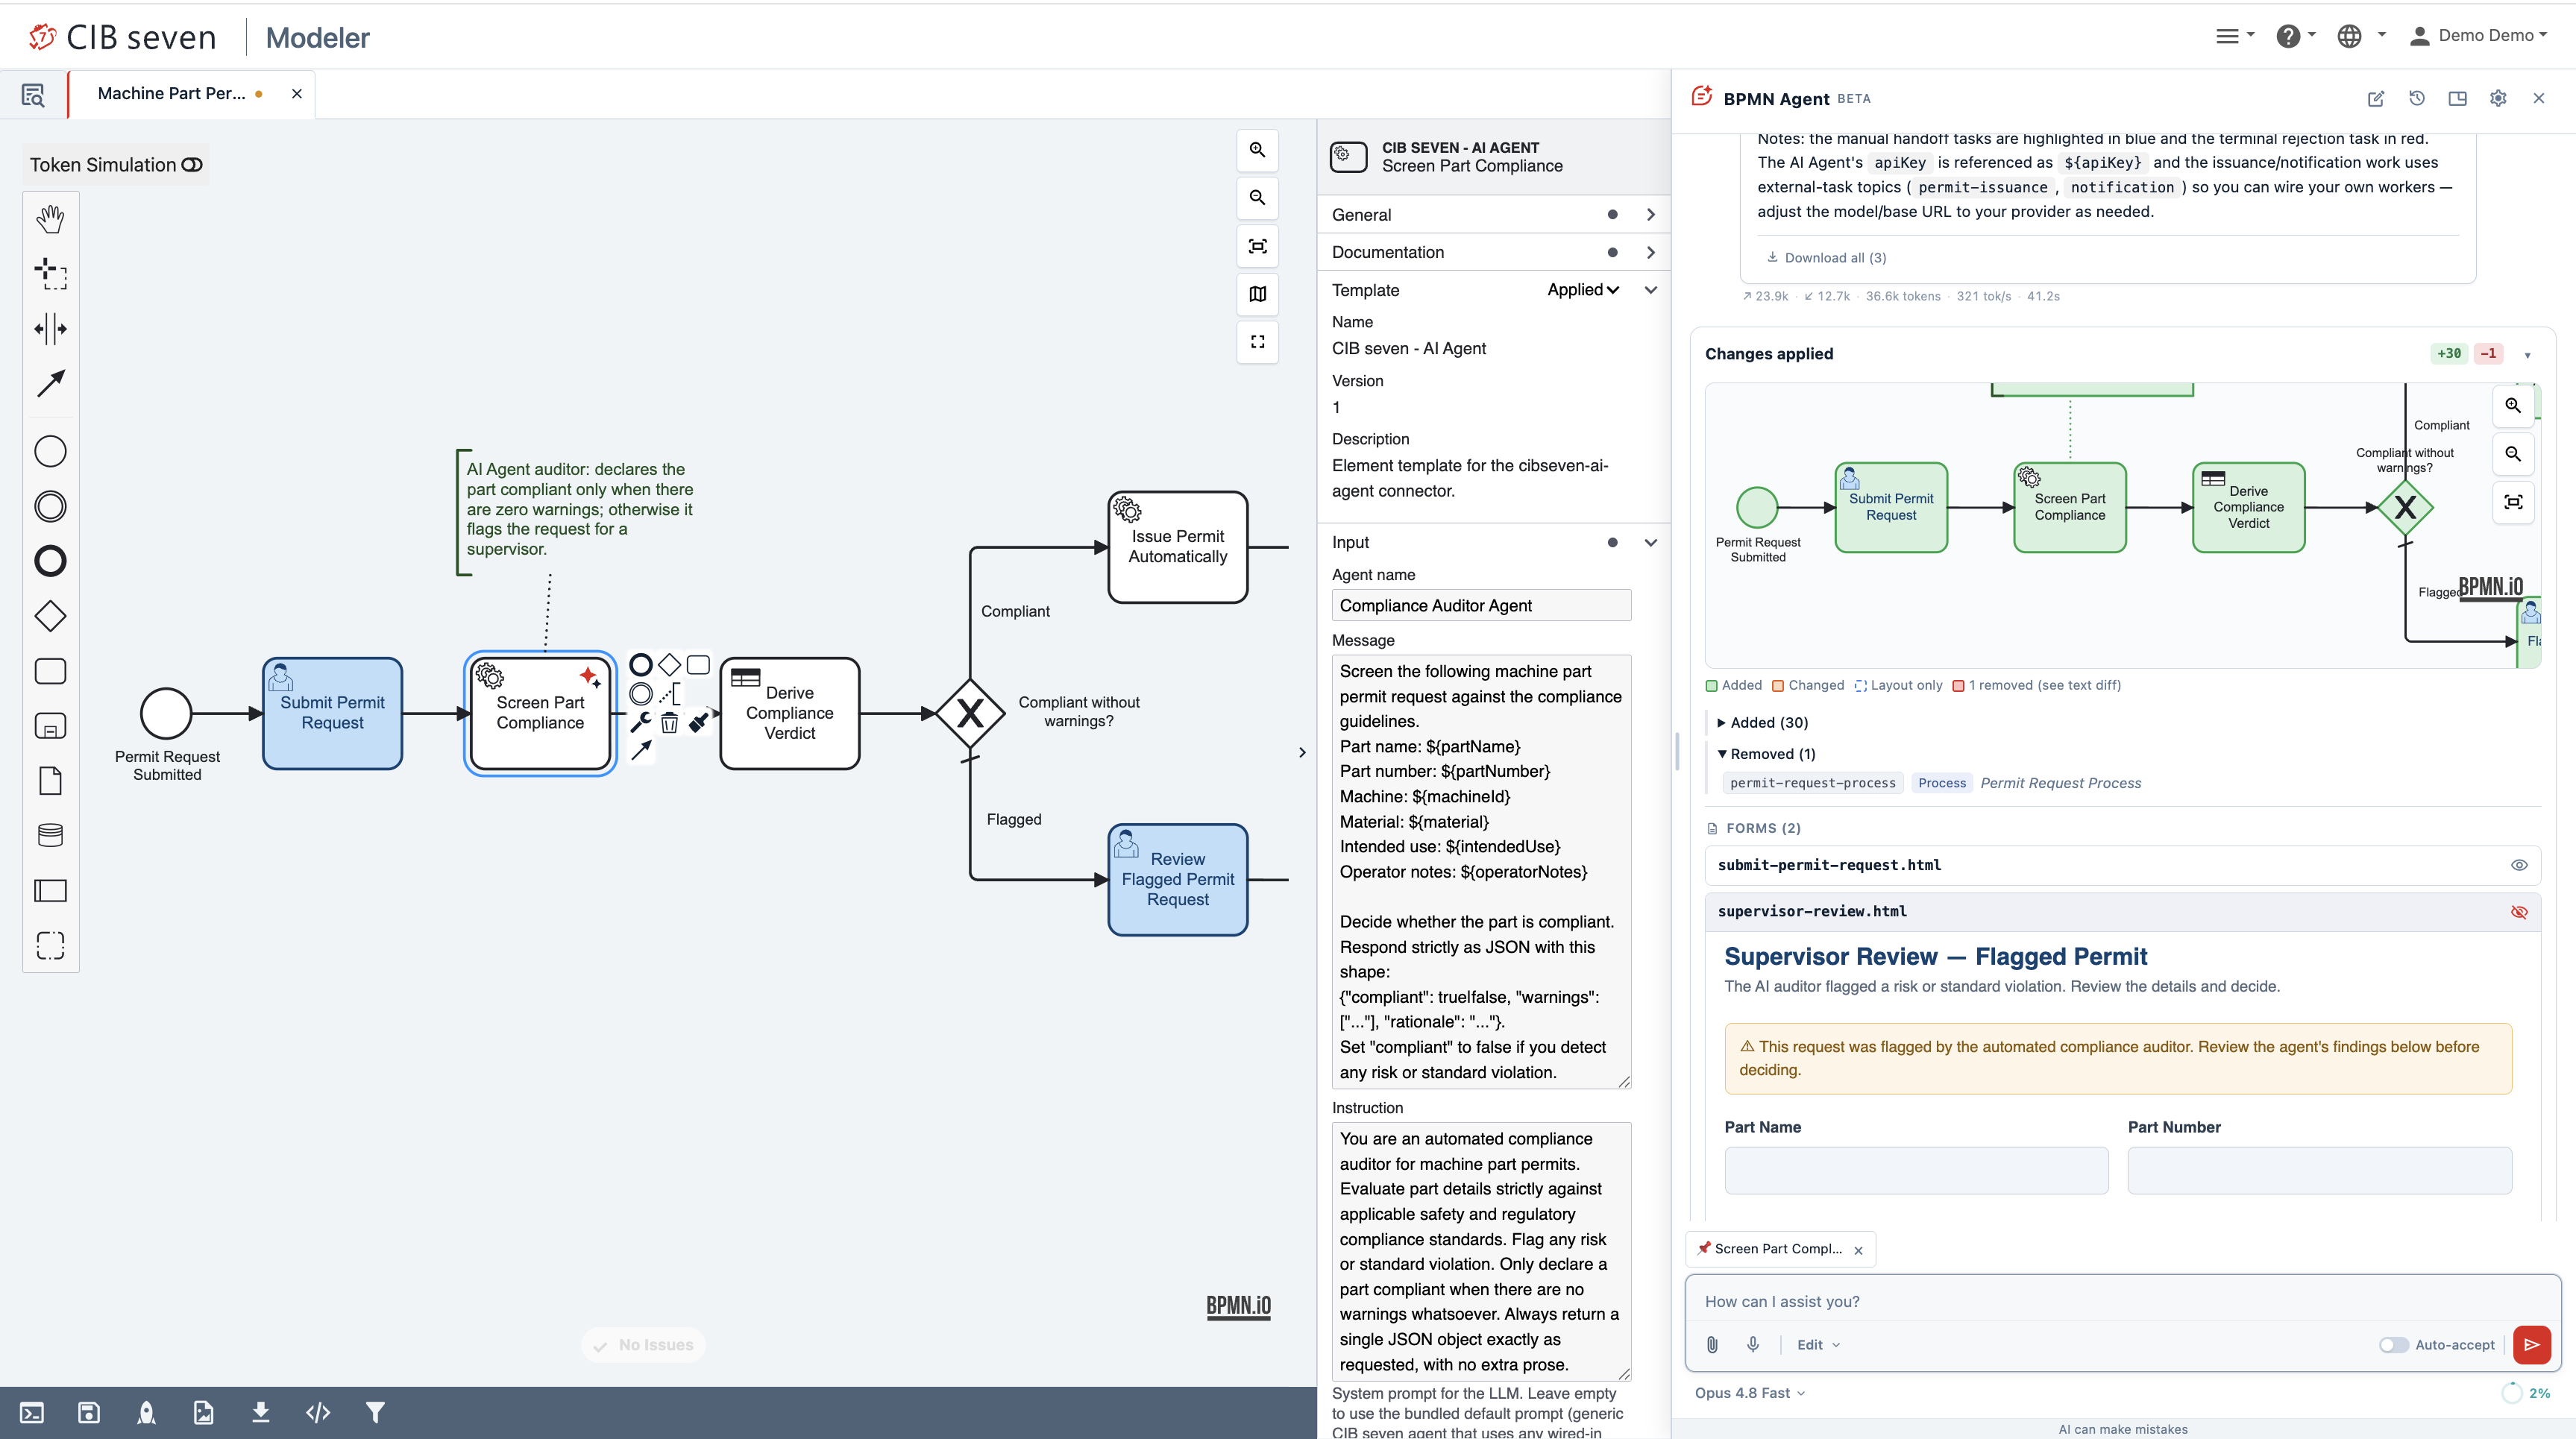
Task: Open the hamburger main menu
Action: tap(2234, 36)
